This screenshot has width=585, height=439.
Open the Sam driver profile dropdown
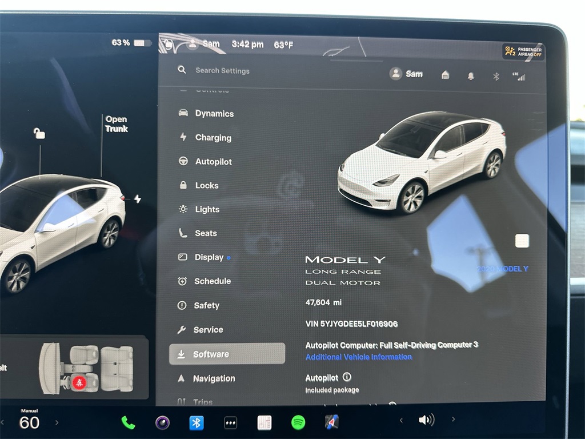406,74
